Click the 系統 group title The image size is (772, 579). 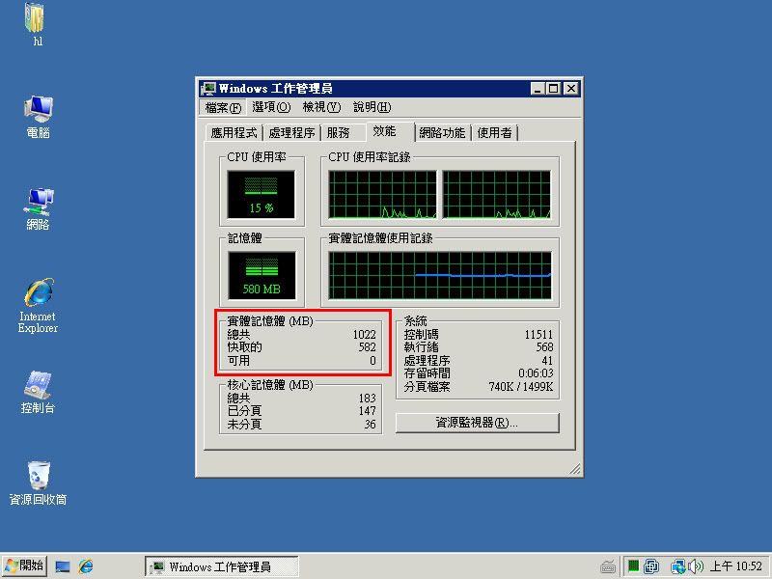416,321
